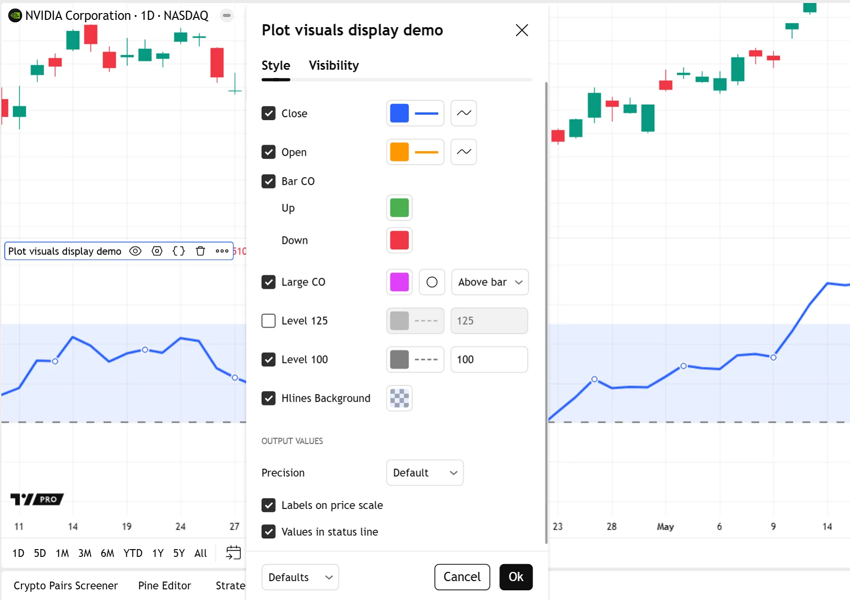Enable the Level 125 checkbox

coord(268,321)
